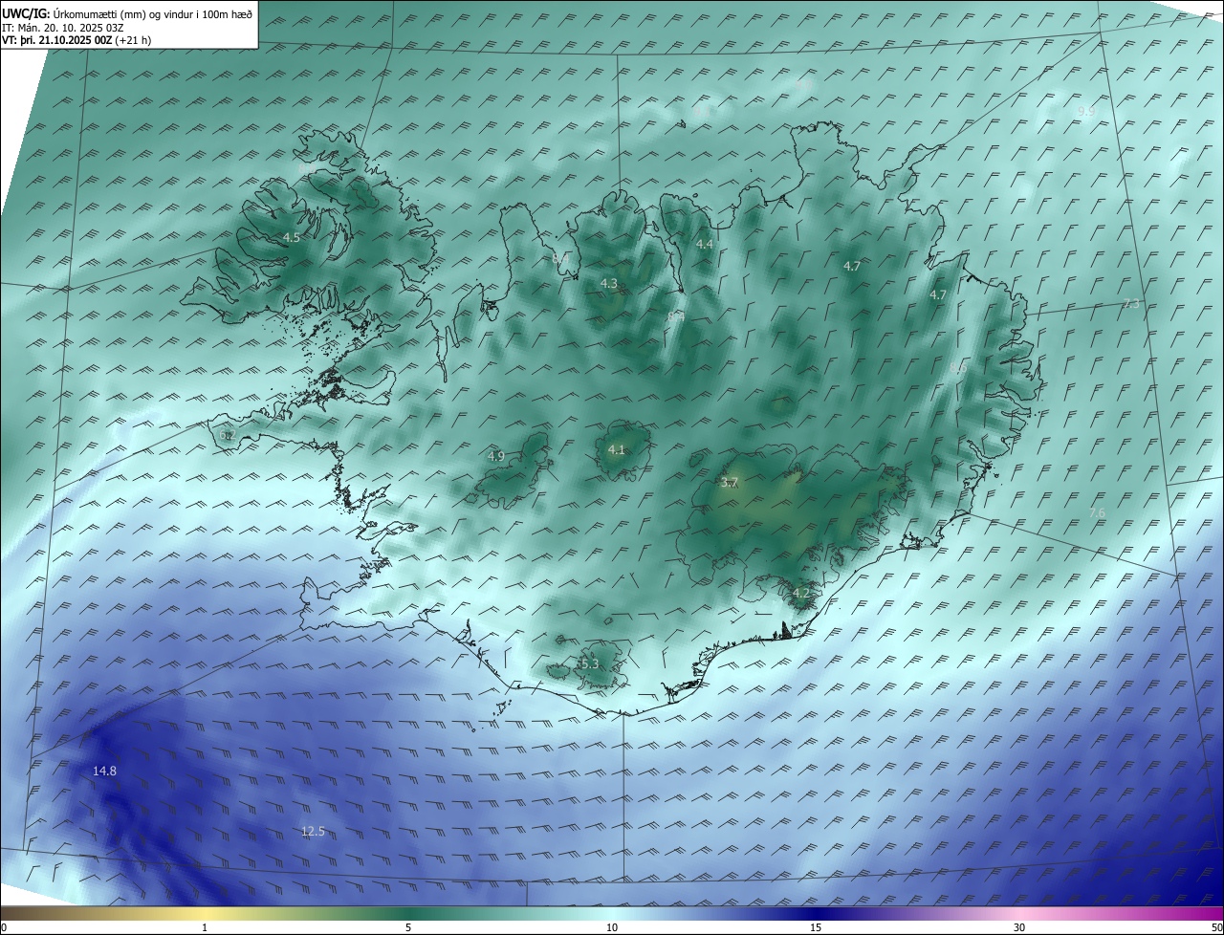The image size is (1224, 935).
Task: Click the 4.4 value label
Action: pos(705,245)
